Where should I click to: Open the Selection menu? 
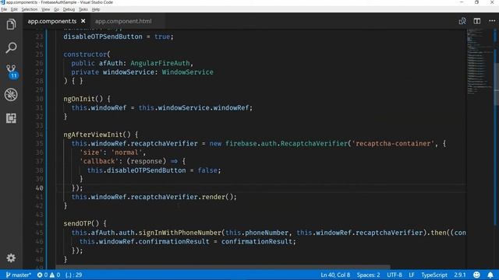[x=30, y=9]
